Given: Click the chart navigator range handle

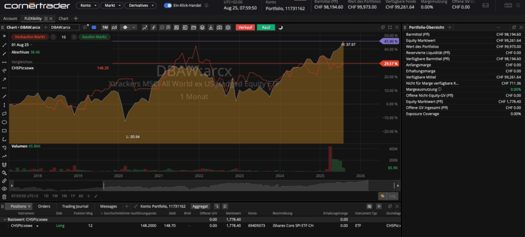Looking at the screenshot, I should (x=104, y=185).
